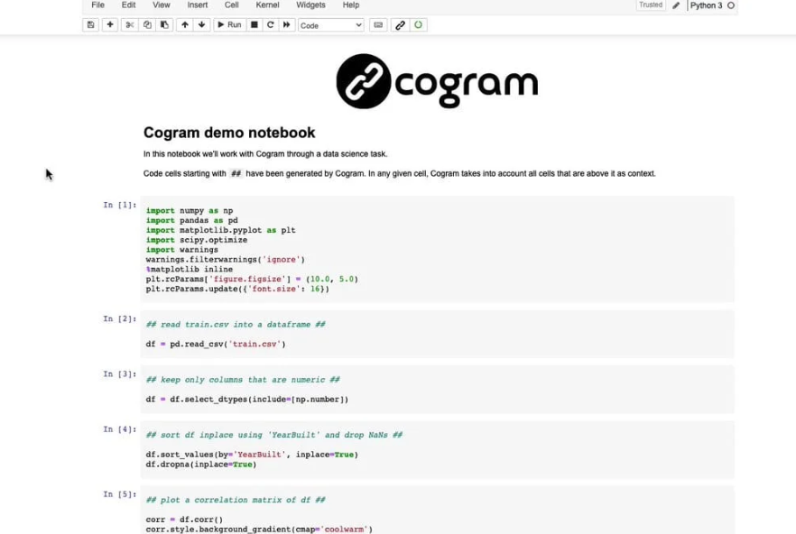Click the pencil edit mode icon
The width and height of the screenshot is (796, 534).
676,5
